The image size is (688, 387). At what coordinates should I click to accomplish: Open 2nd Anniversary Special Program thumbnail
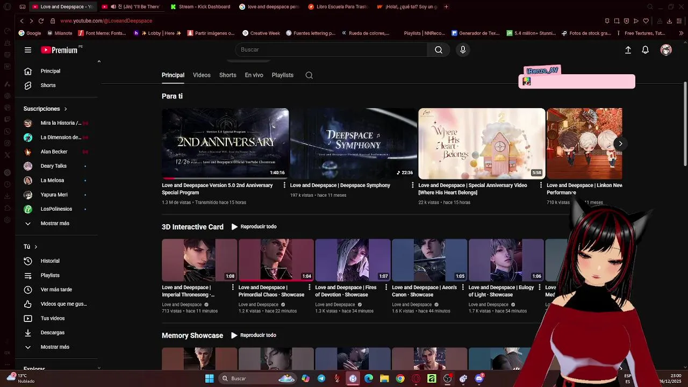click(x=225, y=144)
